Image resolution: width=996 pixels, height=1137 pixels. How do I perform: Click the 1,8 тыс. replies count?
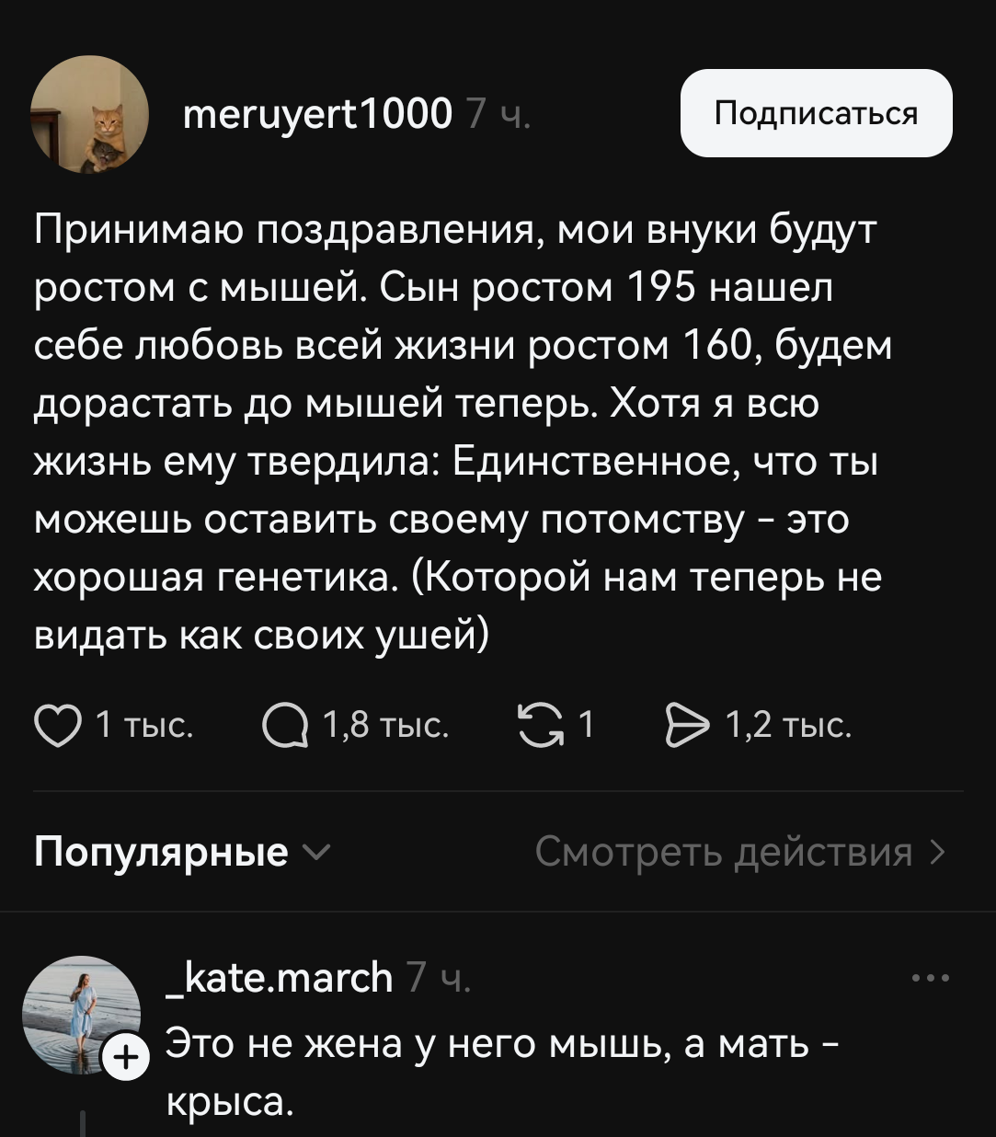[385, 726]
